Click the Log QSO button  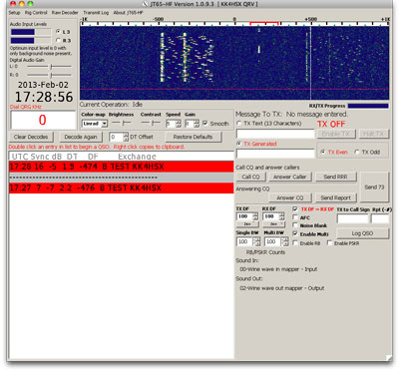pyautogui.click(x=362, y=233)
